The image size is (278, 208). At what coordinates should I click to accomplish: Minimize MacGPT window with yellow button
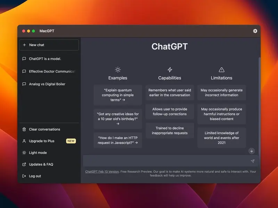pos(28,31)
